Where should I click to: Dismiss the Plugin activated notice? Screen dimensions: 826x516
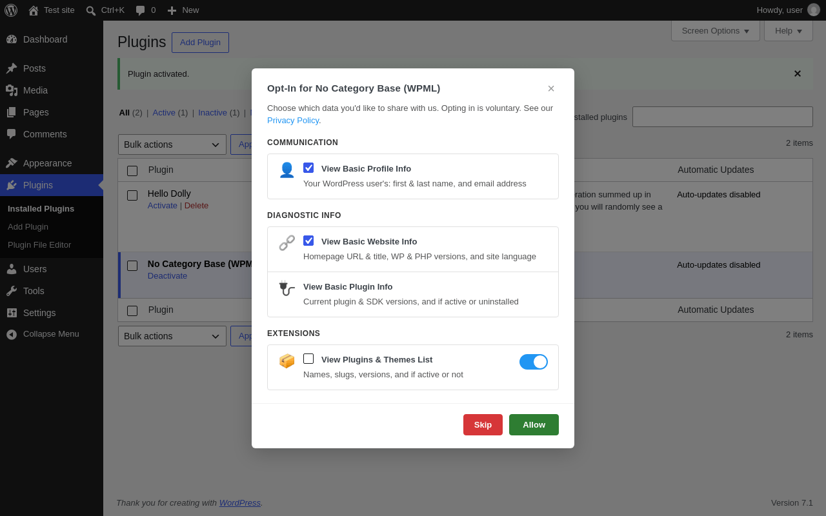tap(798, 74)
